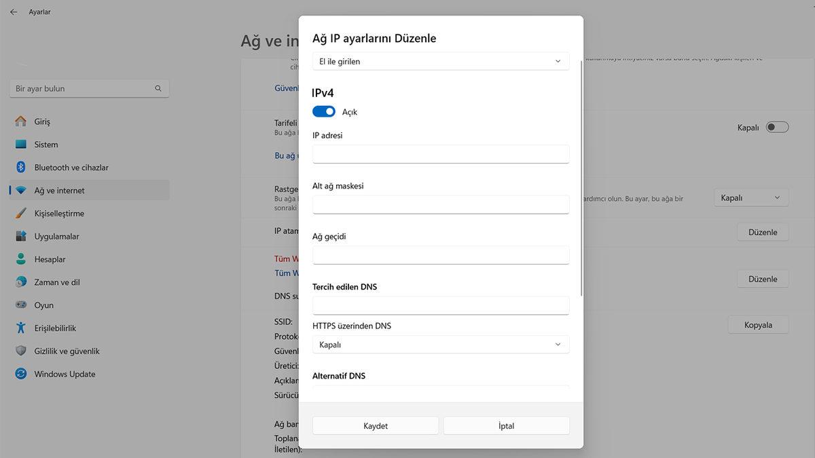Image resolution: width=815 pixels, height=458 pixels.
Task: Click the Kaydet button
Action: 375,425
